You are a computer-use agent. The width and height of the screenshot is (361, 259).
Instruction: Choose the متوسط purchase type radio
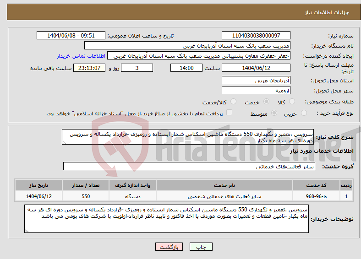coord(274,113)
